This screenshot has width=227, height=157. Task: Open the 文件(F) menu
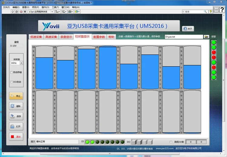coord(6,7)
